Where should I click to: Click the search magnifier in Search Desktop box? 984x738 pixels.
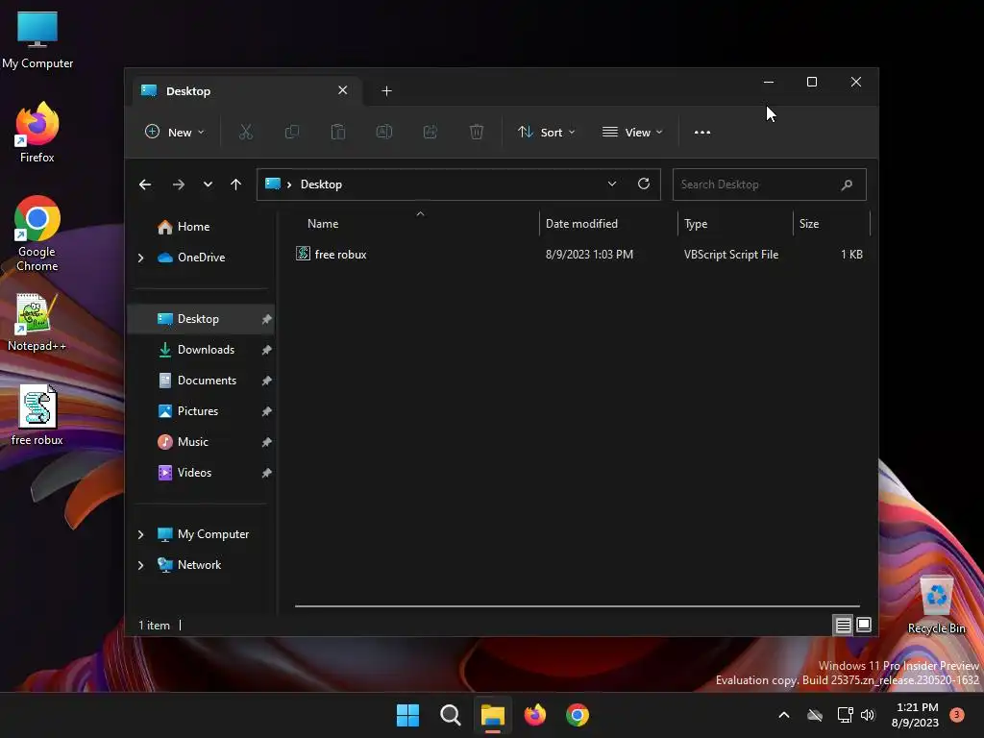pyautogui.click(x=847, y=184)
